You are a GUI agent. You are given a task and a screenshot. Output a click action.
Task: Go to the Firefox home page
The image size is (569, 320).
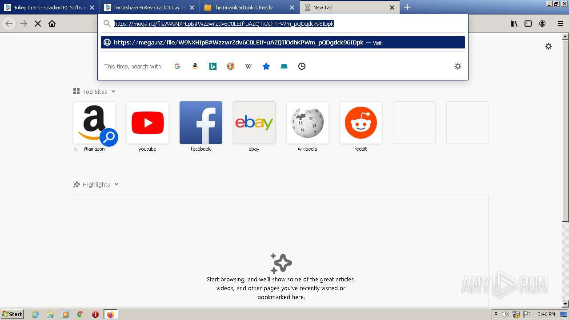click(x=52, y=24)
